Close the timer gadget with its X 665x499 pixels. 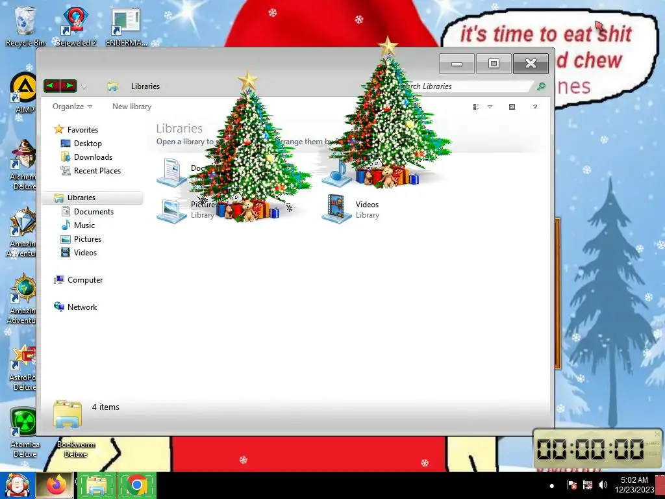(657, 434)
